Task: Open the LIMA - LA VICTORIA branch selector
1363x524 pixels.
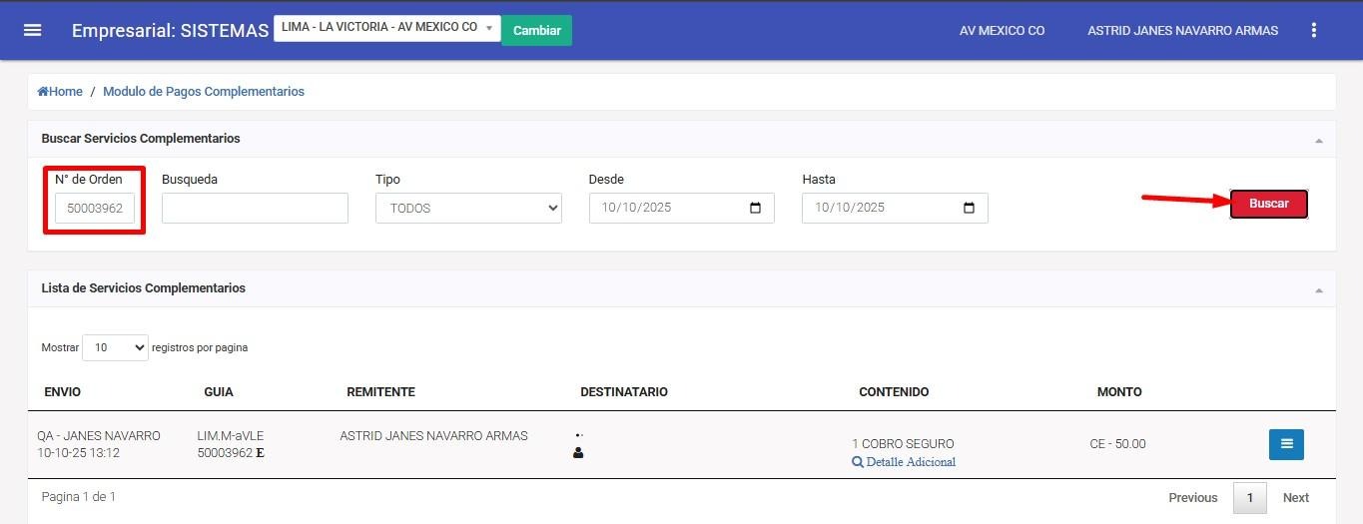Action: 386,28
